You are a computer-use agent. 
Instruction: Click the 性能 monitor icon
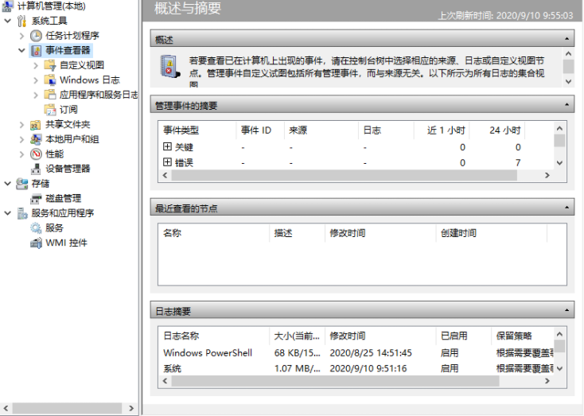[36, 154]
